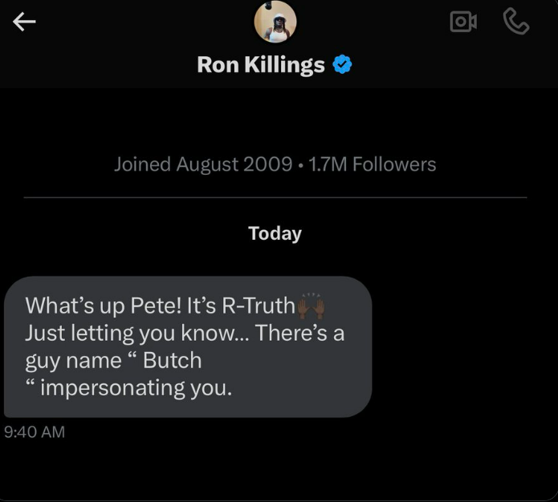Start a voice call using phone icon
This screenshot has height=502, width=558.
point(516,22)
